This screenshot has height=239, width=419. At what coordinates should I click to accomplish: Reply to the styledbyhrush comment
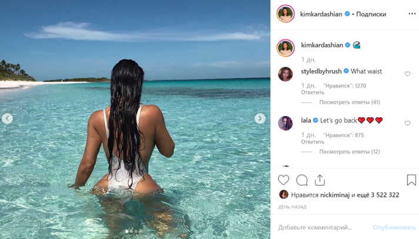[313, 93]
